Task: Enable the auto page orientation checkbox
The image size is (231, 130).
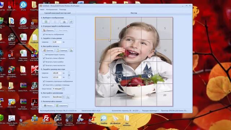Action: (44, 55)
